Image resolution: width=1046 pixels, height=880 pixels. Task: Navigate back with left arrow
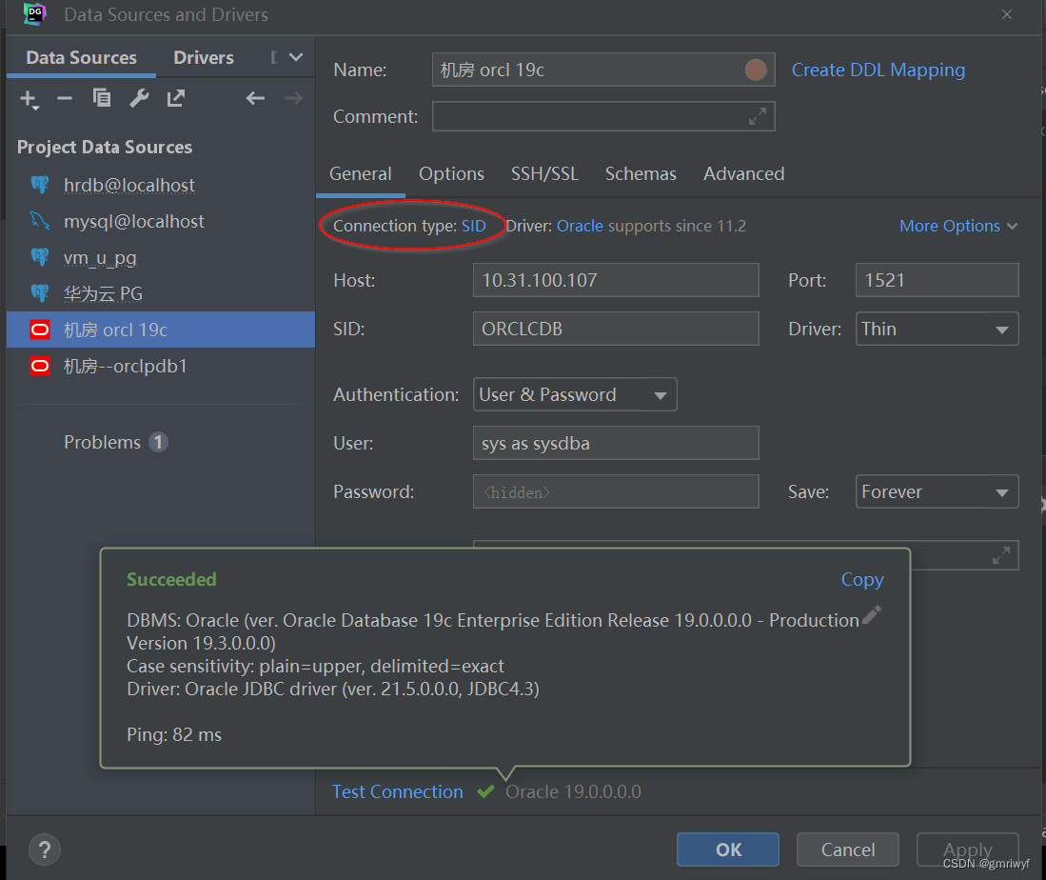255,99
